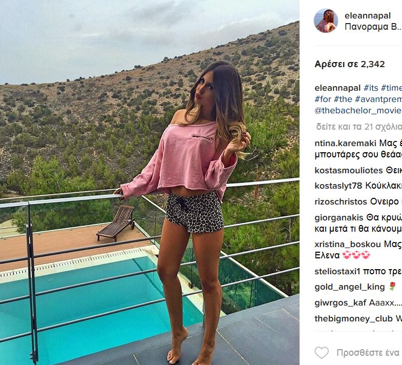
Task: Open the kostaslyt78 commenter profile
Action: pos(338,186)
